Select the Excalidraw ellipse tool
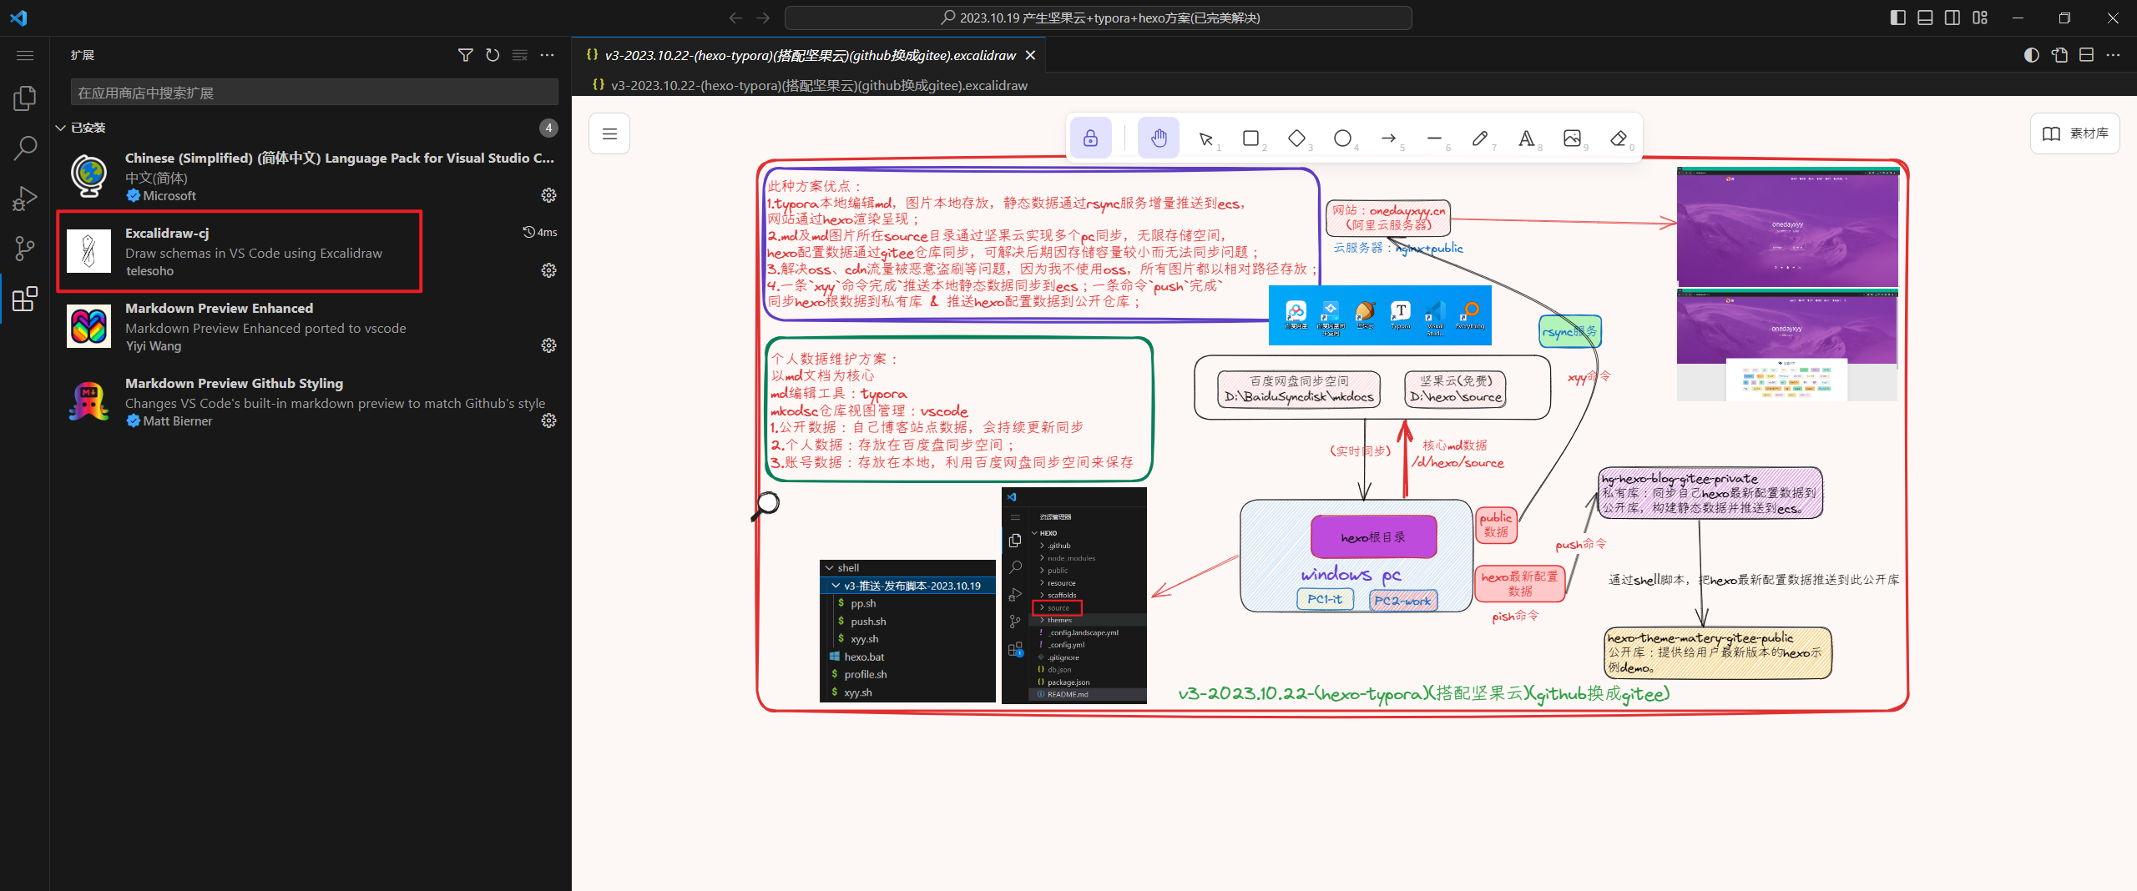 click(x=1342, y=138)
